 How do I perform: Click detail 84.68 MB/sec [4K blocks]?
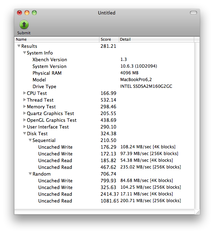146,180
